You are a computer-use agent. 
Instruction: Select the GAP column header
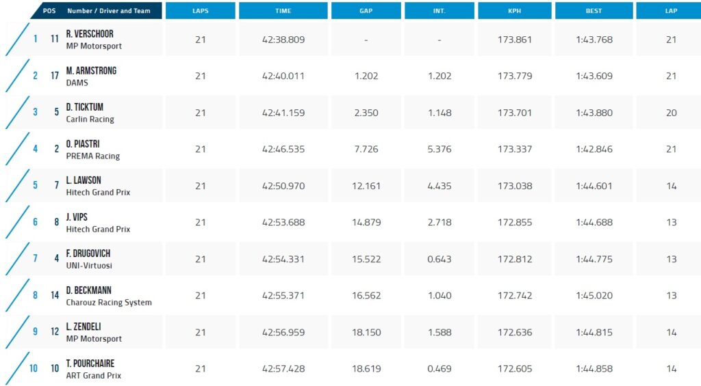(x=366, y=11)
